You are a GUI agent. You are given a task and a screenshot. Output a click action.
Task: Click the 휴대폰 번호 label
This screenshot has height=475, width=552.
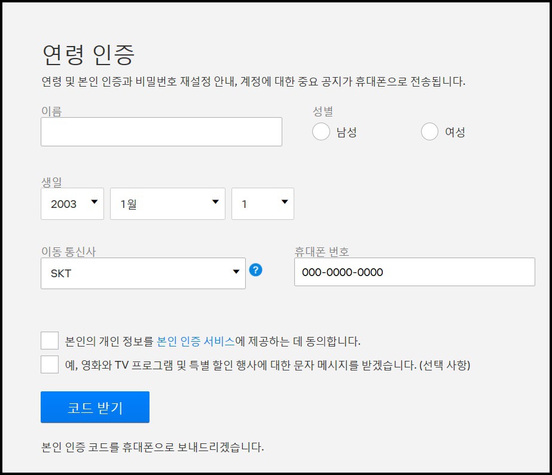[x=322, y=252]
